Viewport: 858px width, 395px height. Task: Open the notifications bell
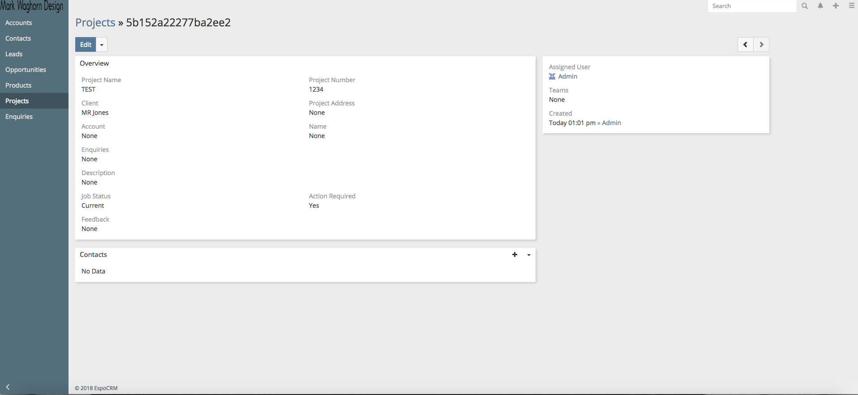820,6
